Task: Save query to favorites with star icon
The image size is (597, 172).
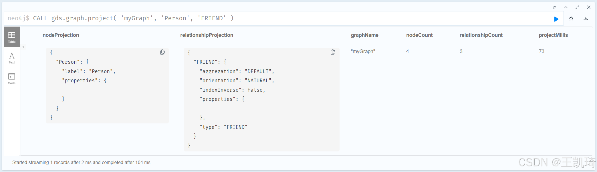Action: [571, 19]
